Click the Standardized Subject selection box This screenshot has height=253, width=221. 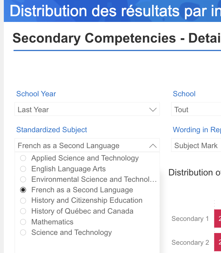click(x=79, y=146)
